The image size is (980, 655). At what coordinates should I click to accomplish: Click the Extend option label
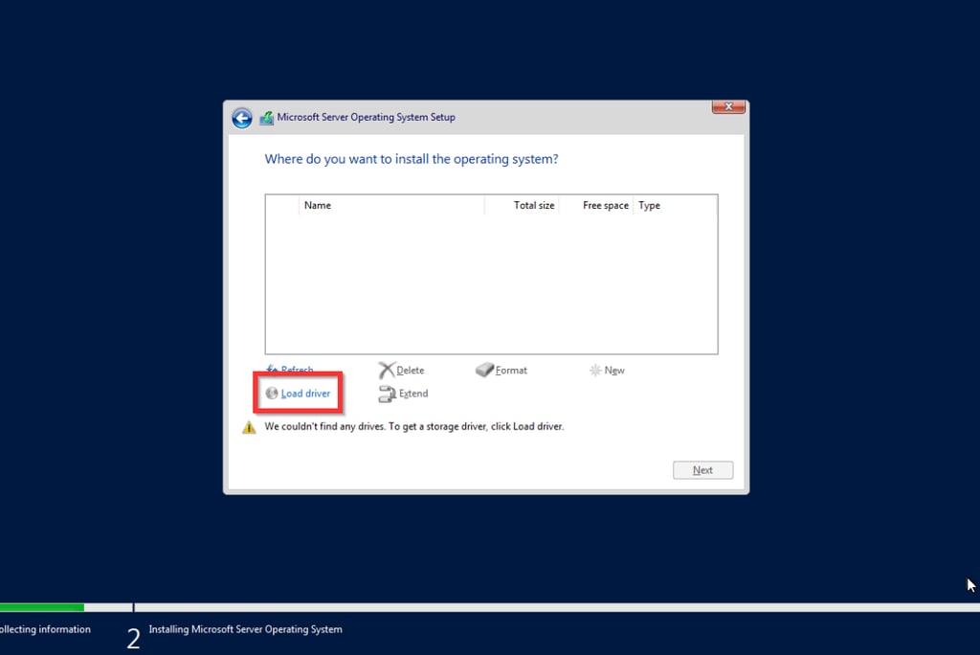(413, 394)
